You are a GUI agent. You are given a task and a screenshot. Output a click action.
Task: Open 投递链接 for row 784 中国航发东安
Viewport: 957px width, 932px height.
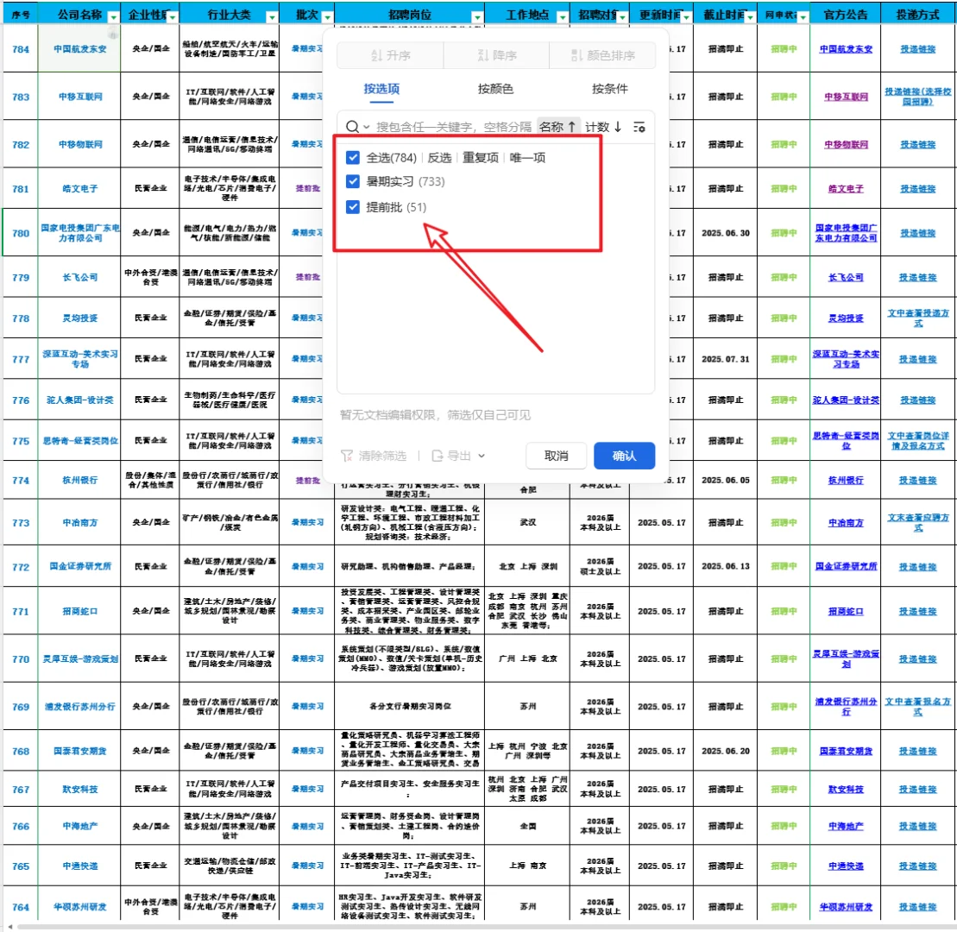917,49
